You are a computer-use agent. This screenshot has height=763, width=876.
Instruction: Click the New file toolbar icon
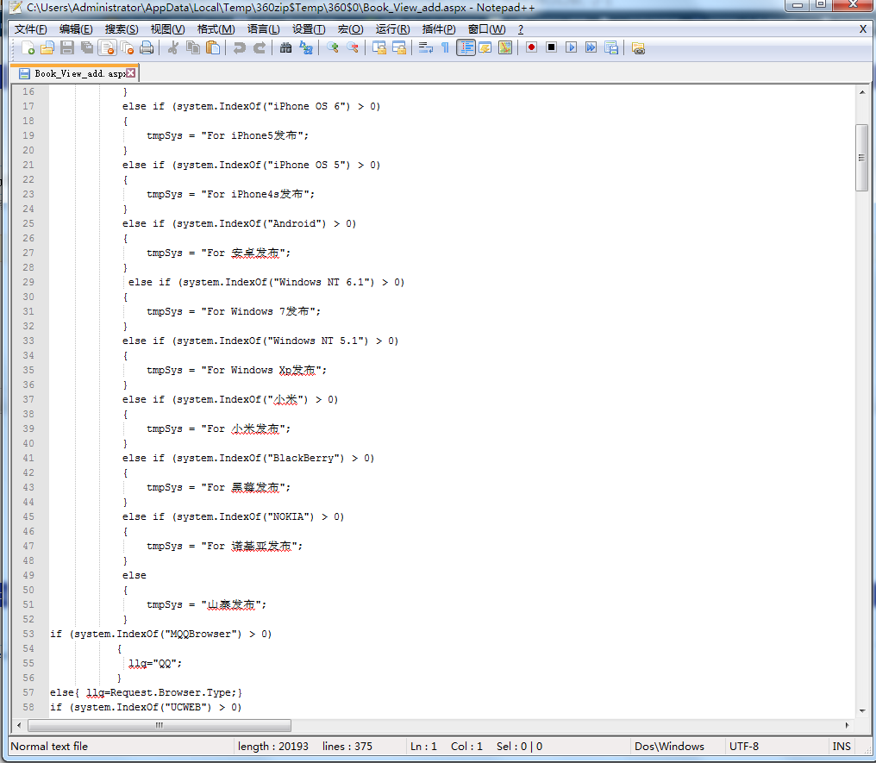(28, 47)
